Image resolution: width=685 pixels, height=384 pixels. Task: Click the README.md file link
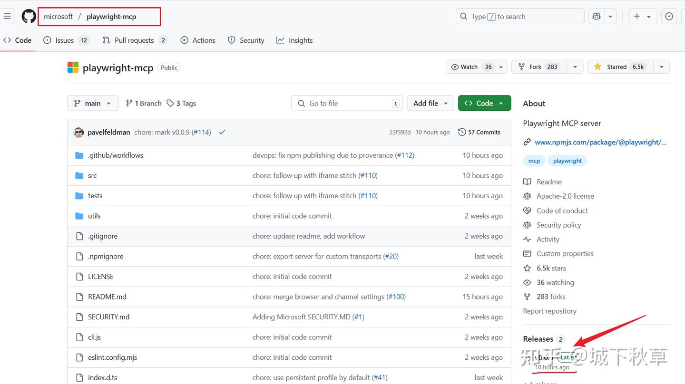pos(107,297)
